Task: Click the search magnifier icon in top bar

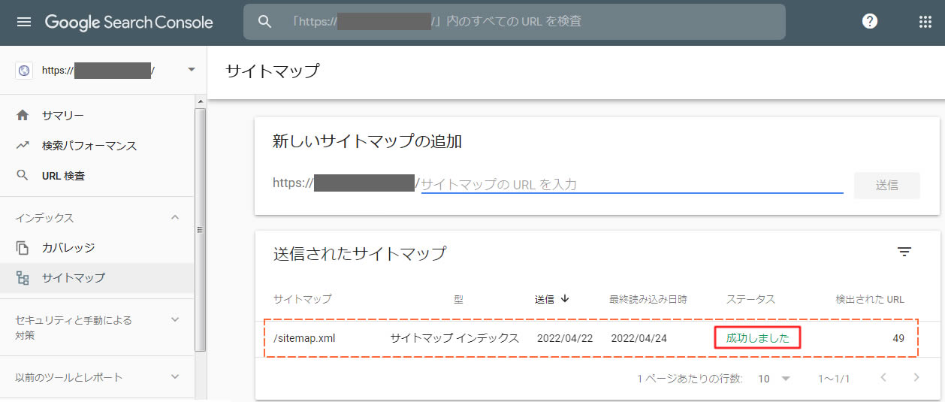Action: point(264,22)
